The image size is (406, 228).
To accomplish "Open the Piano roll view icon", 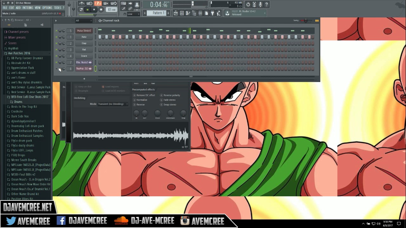I will (188, 13).
